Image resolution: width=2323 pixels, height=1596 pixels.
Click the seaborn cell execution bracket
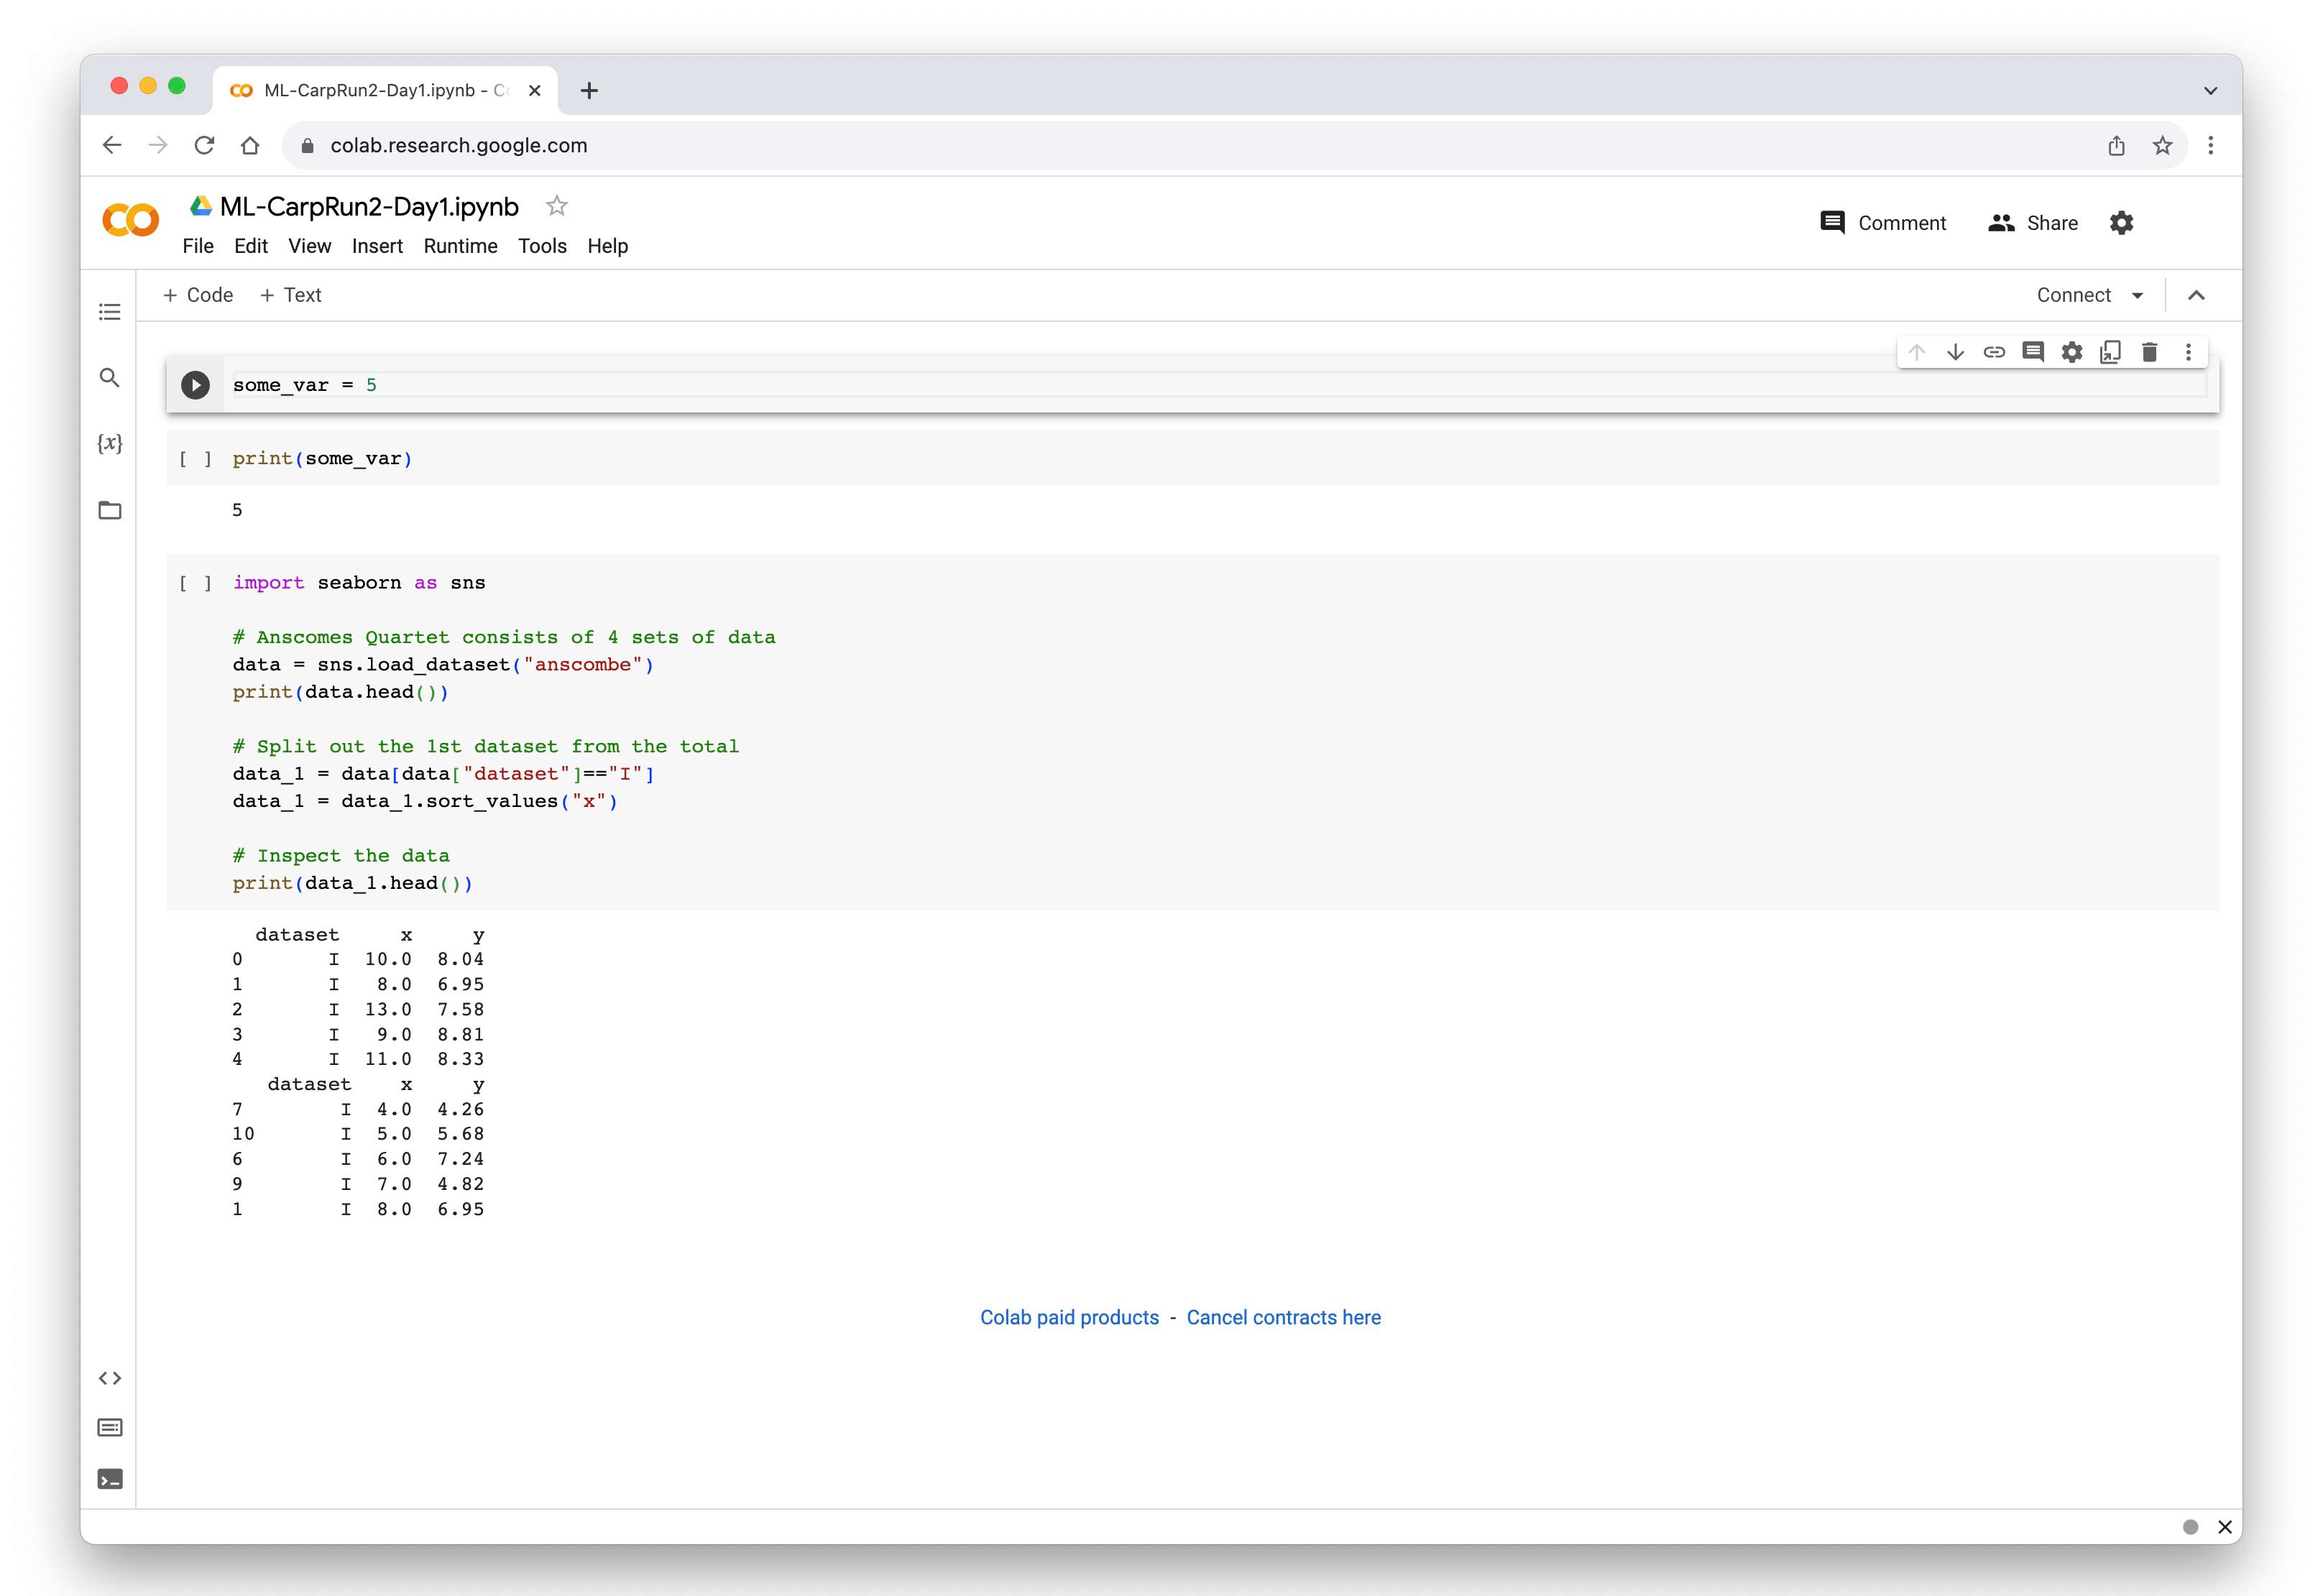point(195,583)
